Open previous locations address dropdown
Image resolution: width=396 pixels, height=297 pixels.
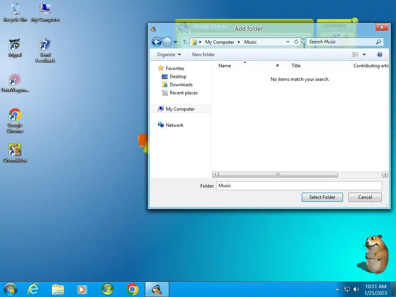(288, 42)
